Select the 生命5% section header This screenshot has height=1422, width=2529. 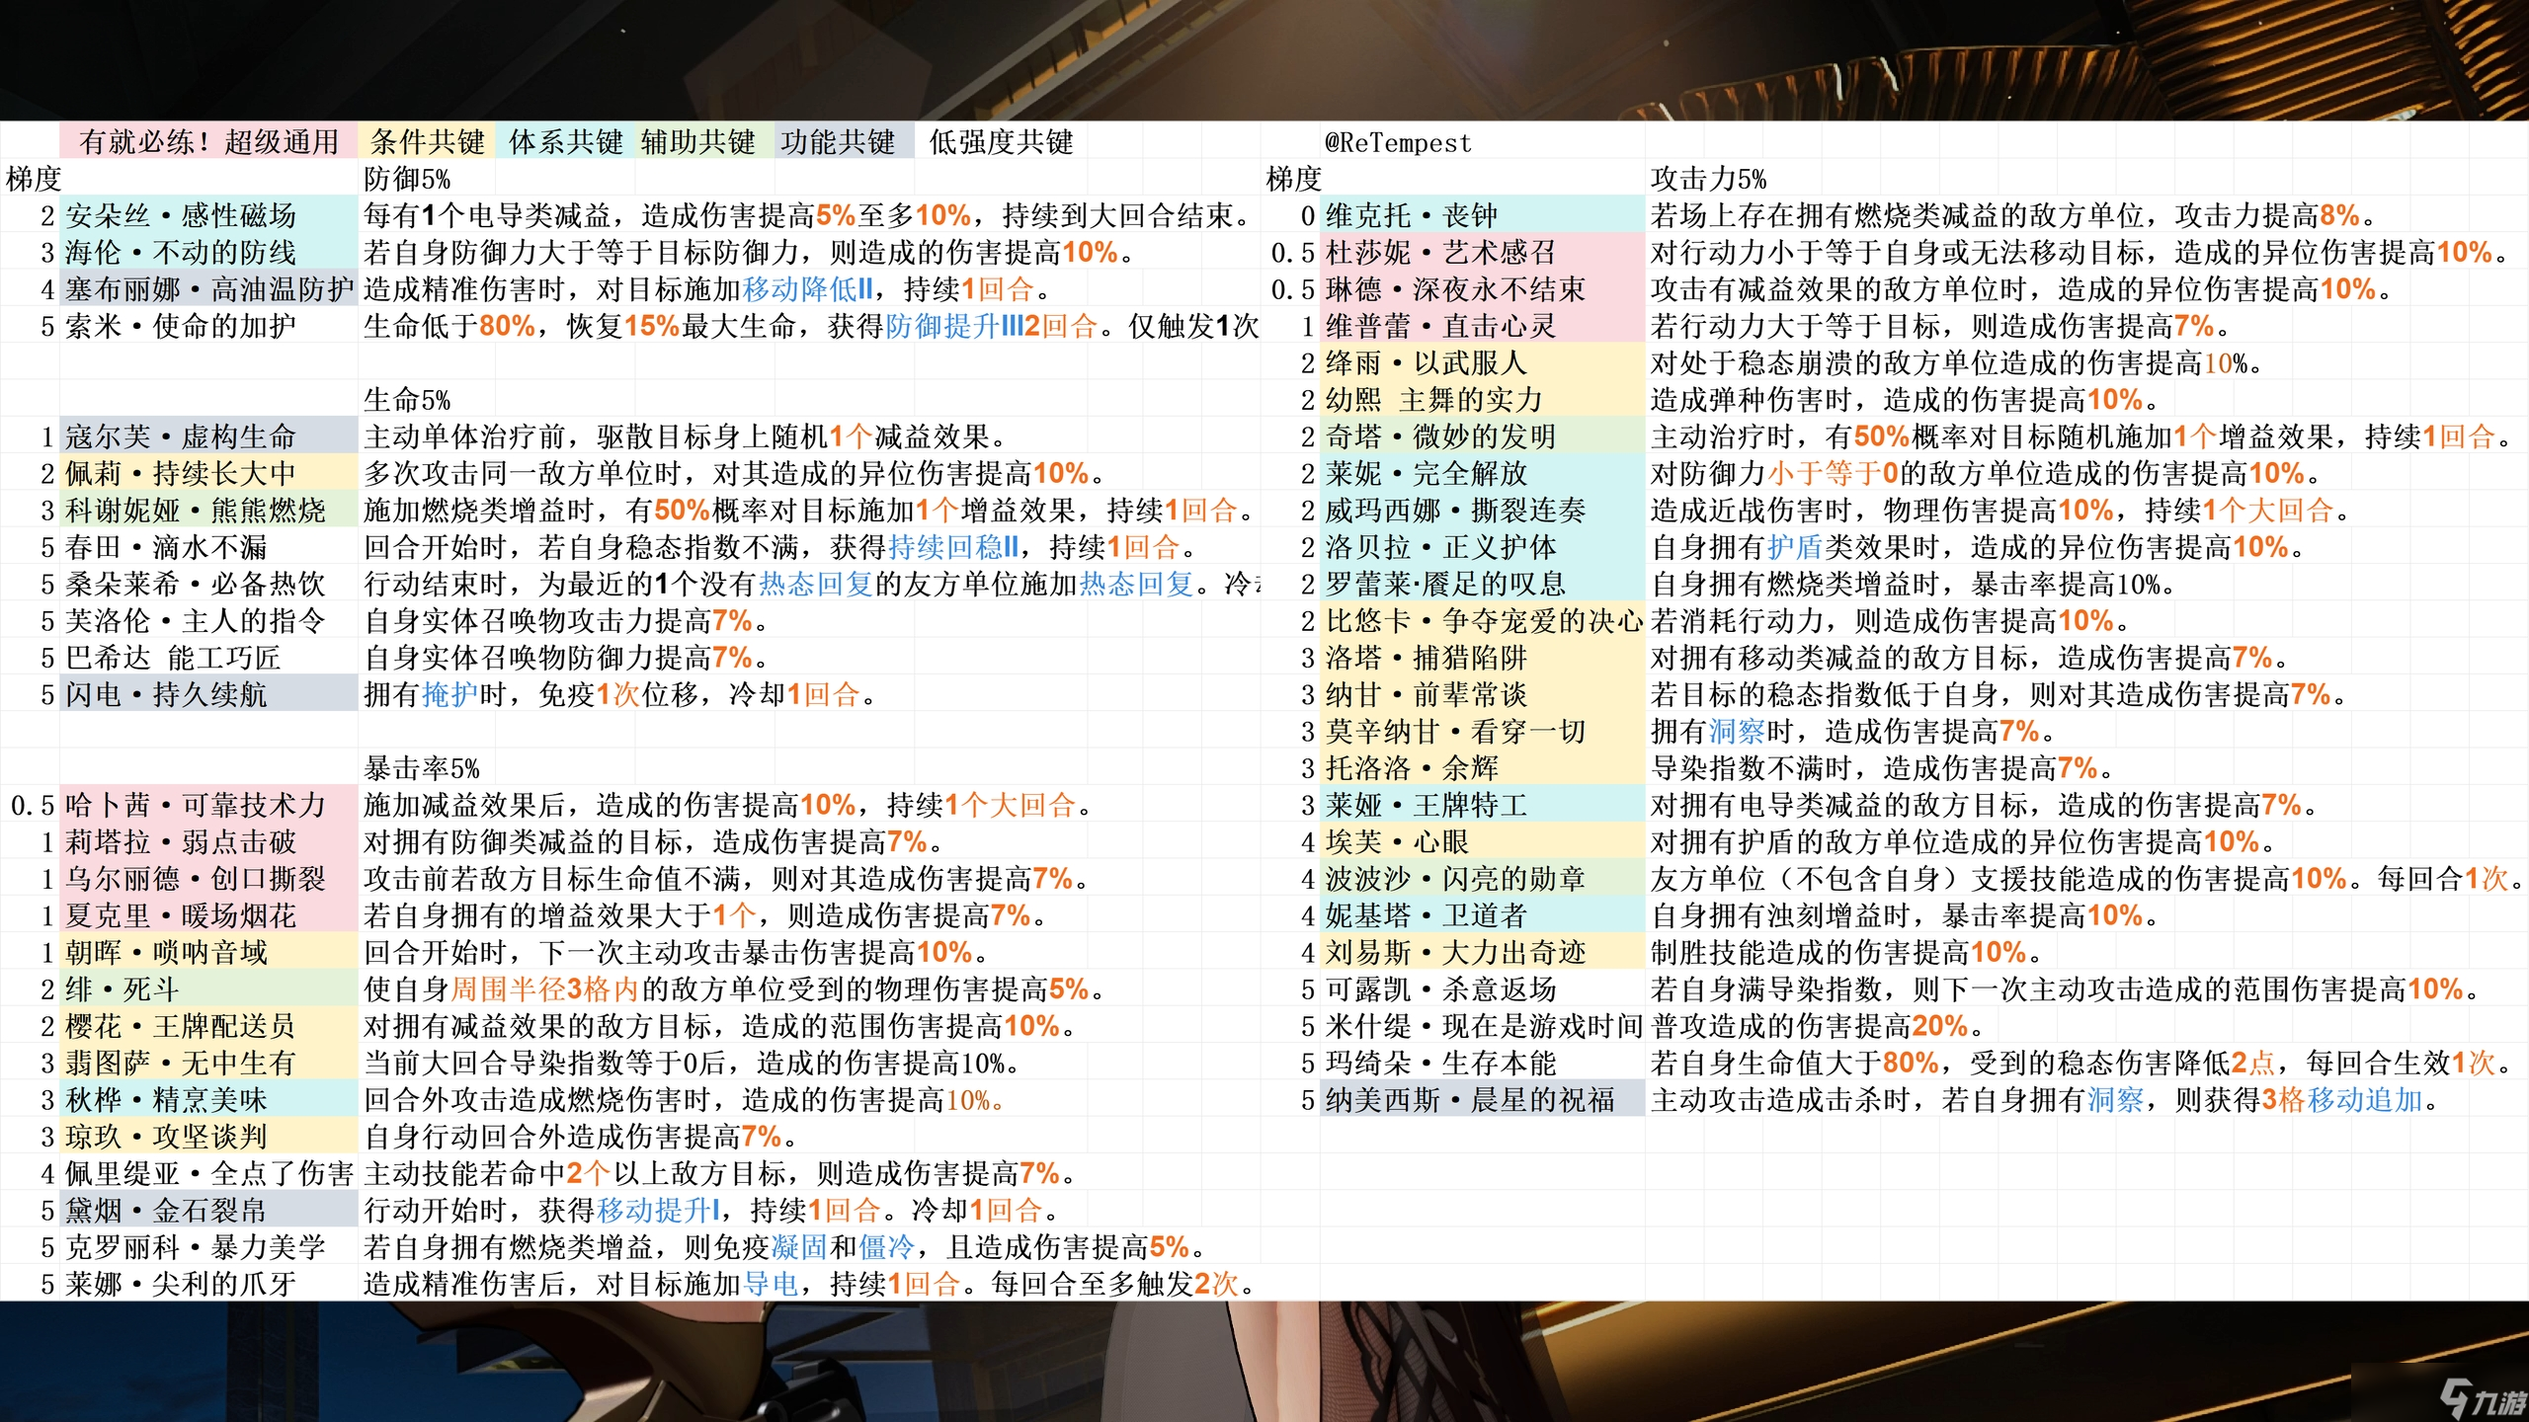406,400
